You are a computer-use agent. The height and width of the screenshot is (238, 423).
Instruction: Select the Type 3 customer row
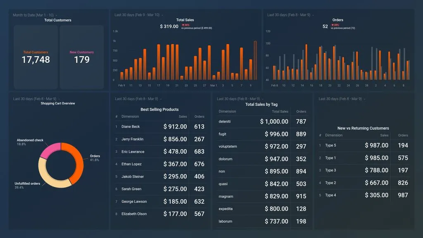[x=364, y=170]
